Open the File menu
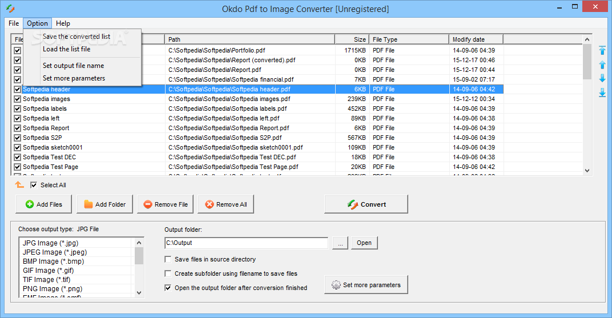This screenshot has height=318, width=612. [x=14, y=23]
